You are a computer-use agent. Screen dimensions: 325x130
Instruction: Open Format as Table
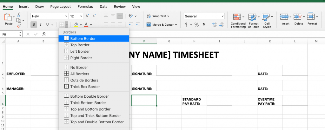click(254, 21)
